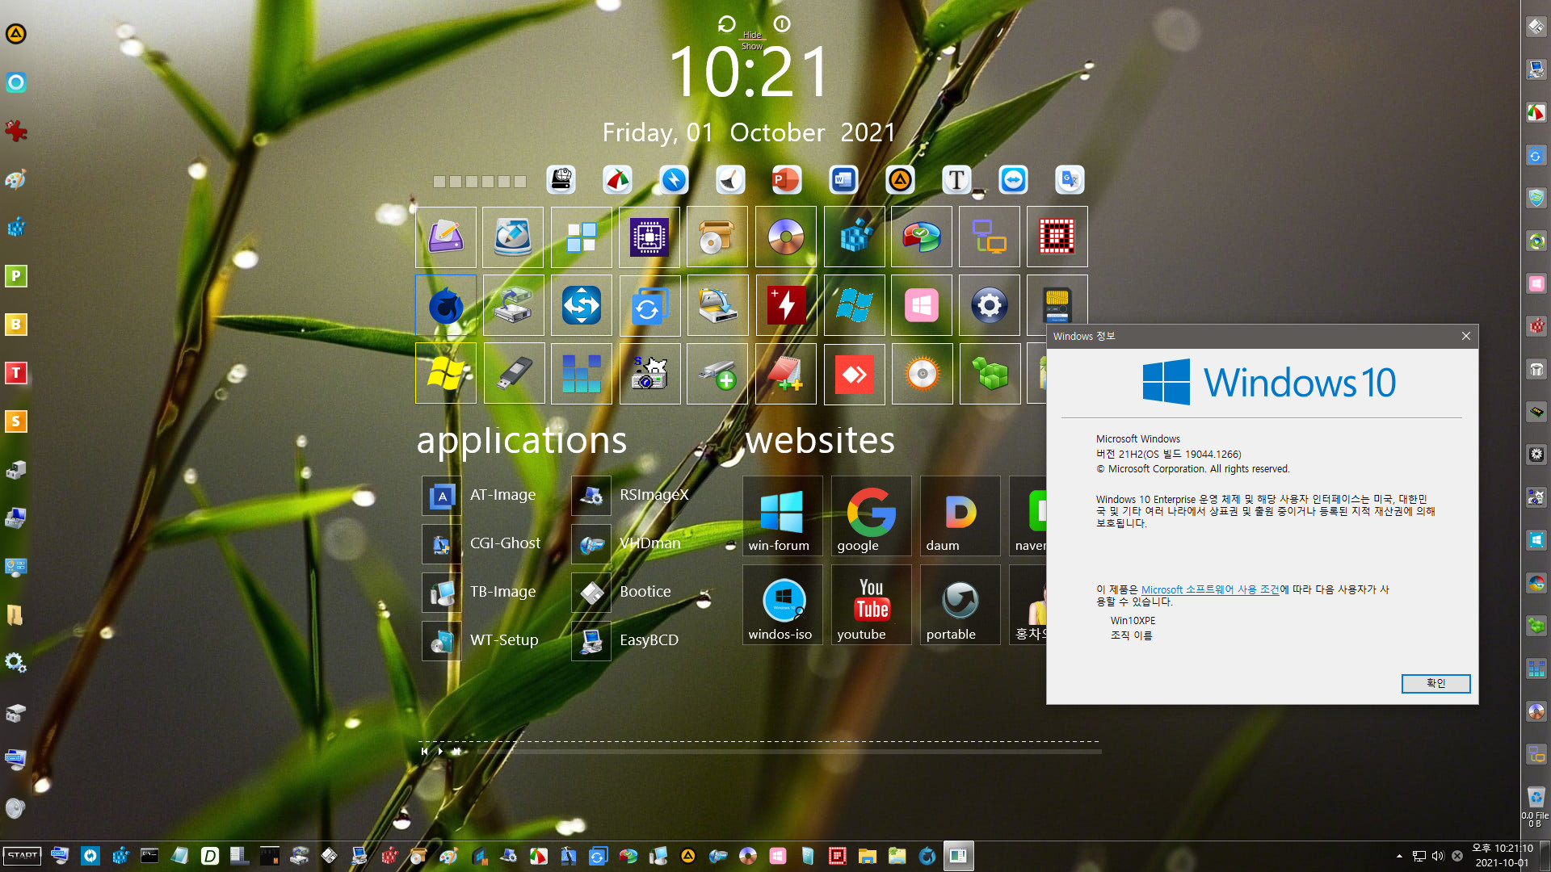This screenshot has height=872, width=1551.
Task: Open the pink Windows logo tile
Action: pyautogui.click(x=922, y=305)
